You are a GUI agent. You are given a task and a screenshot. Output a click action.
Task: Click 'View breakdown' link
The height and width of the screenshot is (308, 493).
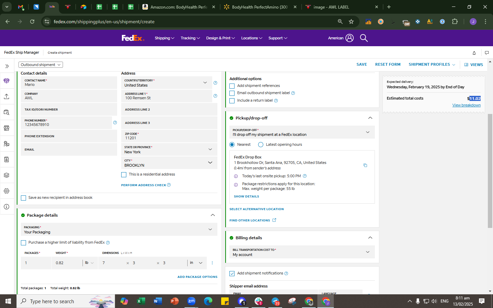pyautogui.click(x=466, y=105)
